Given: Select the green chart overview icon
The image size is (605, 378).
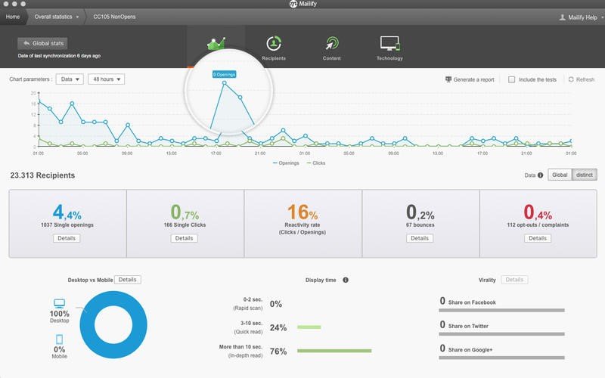Looking at the screenshot, I should [216, 44].
